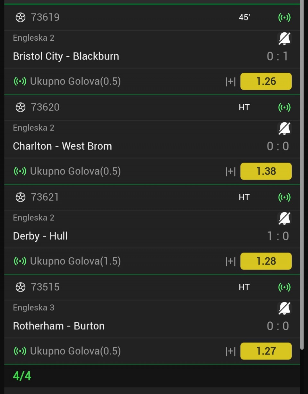
Task: Tap live signal icon beside Bristol City odds market
Action: (x=20, y=82)
